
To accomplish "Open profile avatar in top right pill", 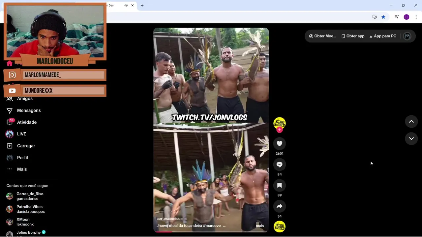I will [407, 36].
